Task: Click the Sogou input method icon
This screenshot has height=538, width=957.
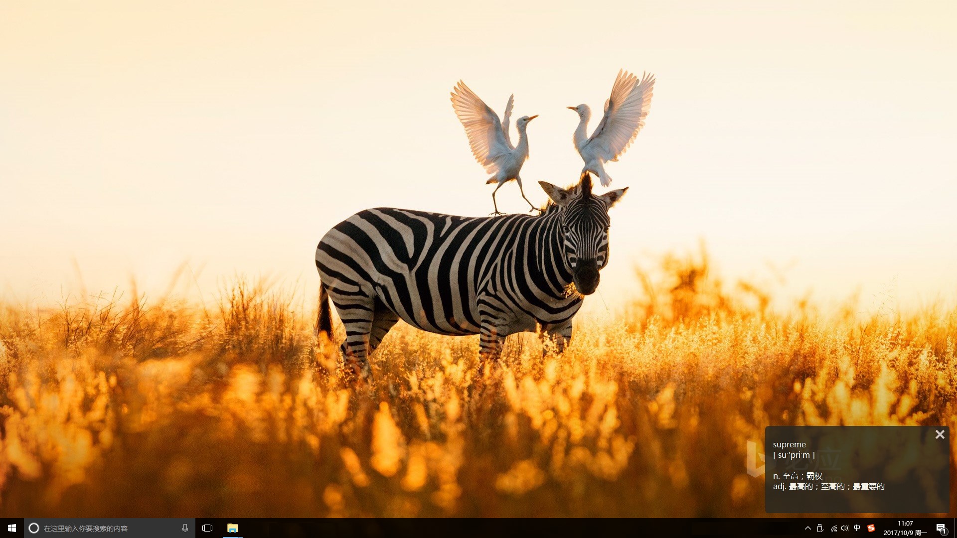Action: [871, 528]
